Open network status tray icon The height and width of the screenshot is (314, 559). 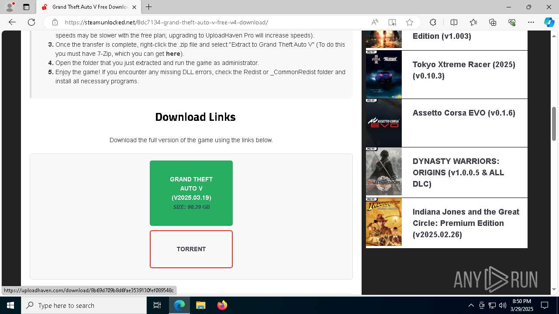492,305
